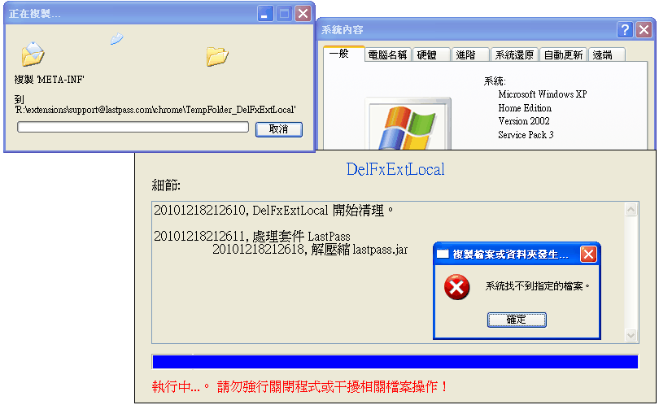This screenshot has height=405, width=659.
Task: Select the 進階 tab
Action: pos(470,55)
